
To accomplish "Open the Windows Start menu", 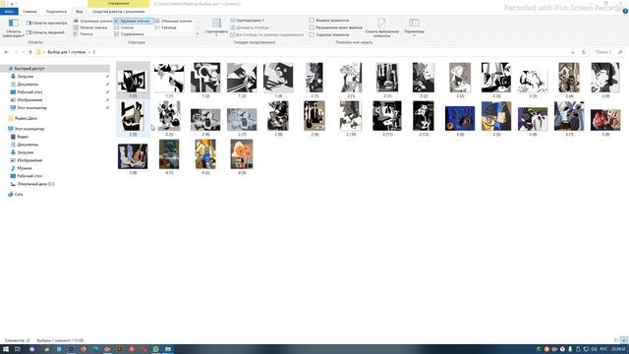I will [x=6, y=349].
